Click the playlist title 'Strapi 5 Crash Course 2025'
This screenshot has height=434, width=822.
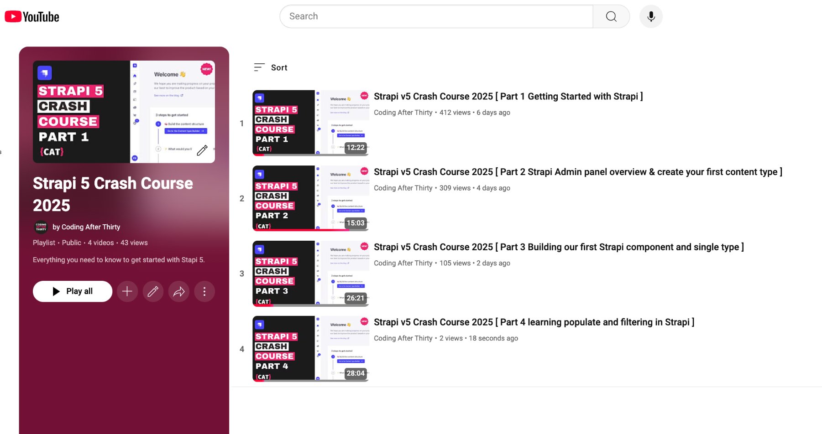pyautogui.click(x=113, y=194)
